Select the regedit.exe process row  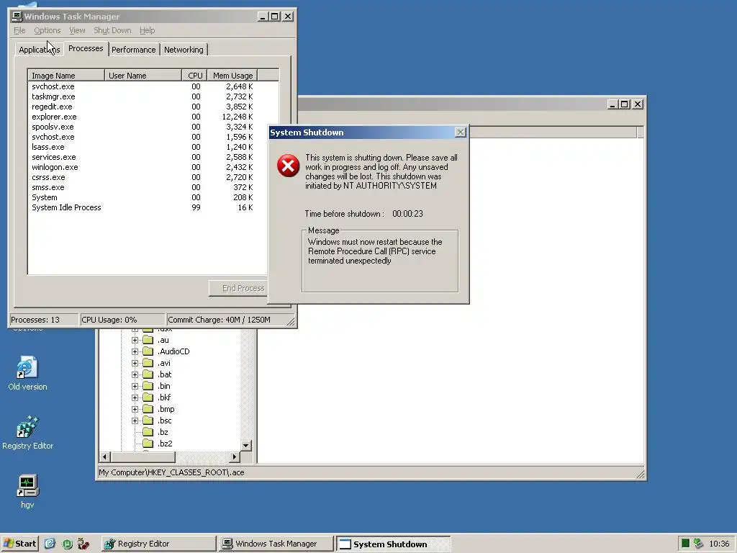coord(148,107)
